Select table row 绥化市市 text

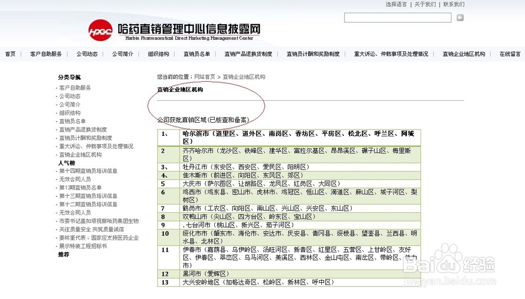coord(300,237)
